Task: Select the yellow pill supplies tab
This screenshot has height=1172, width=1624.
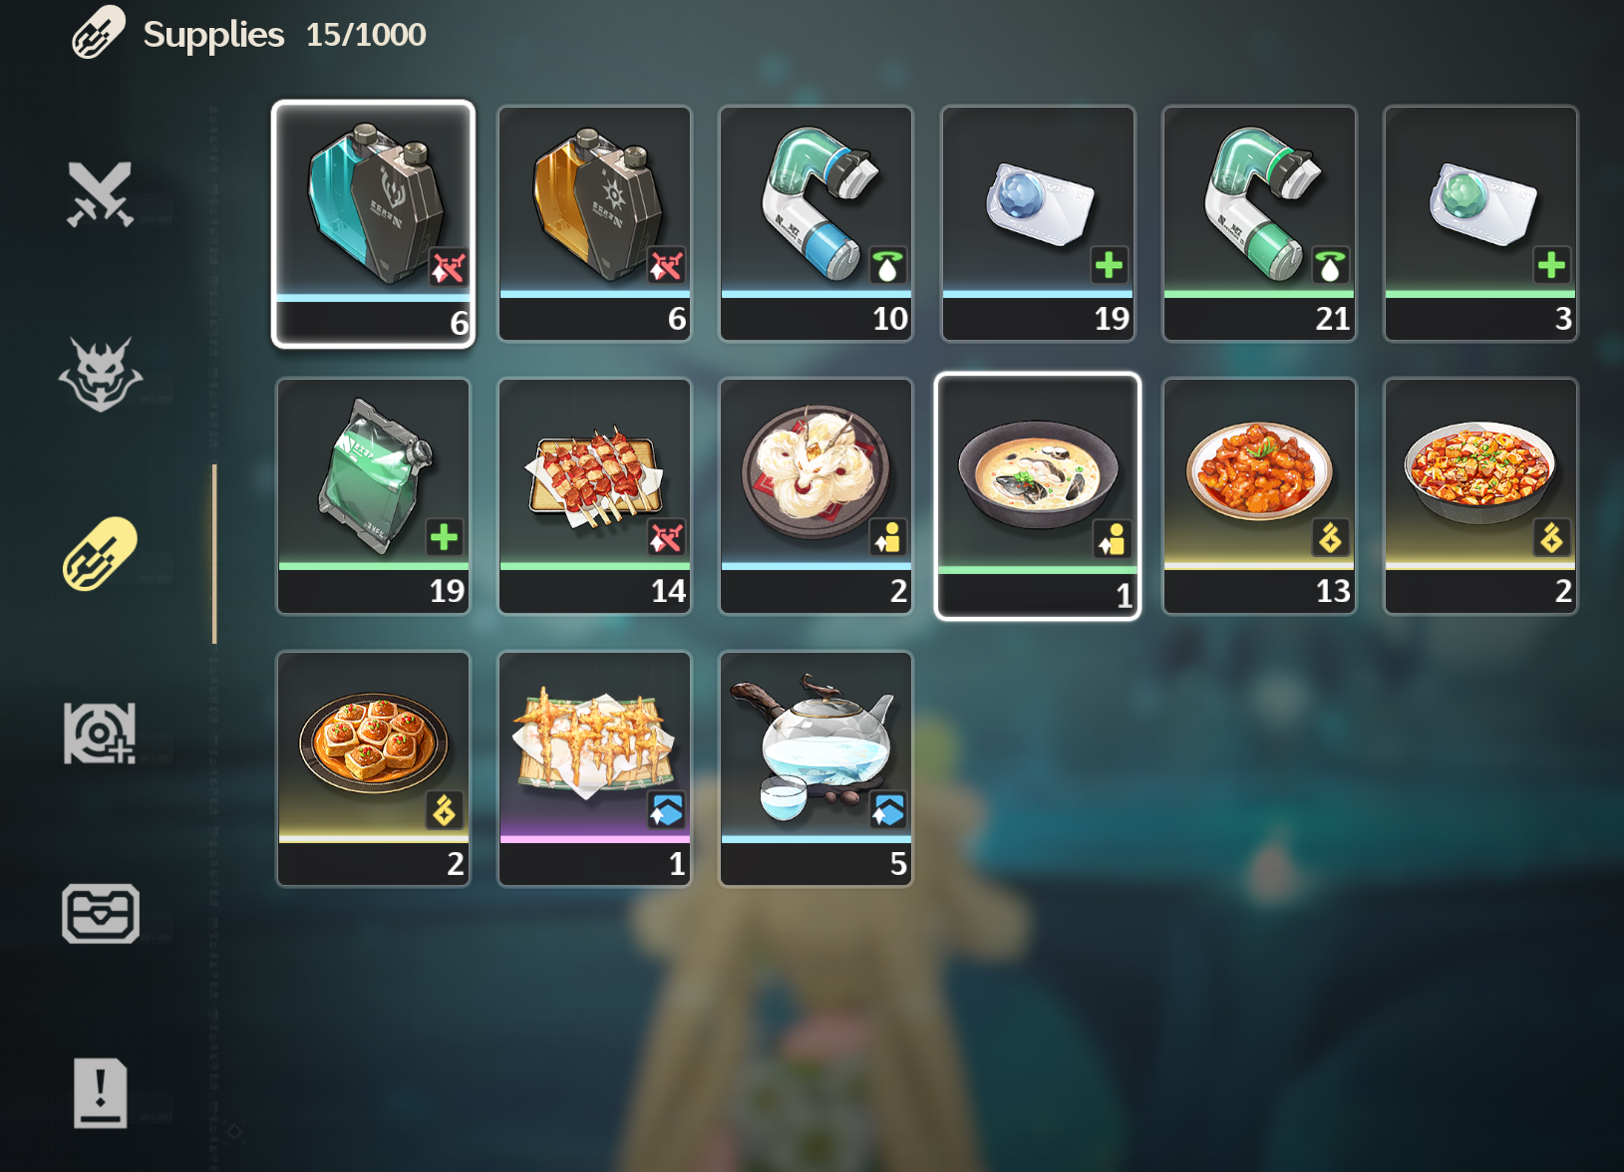Action: click(100, 554)
